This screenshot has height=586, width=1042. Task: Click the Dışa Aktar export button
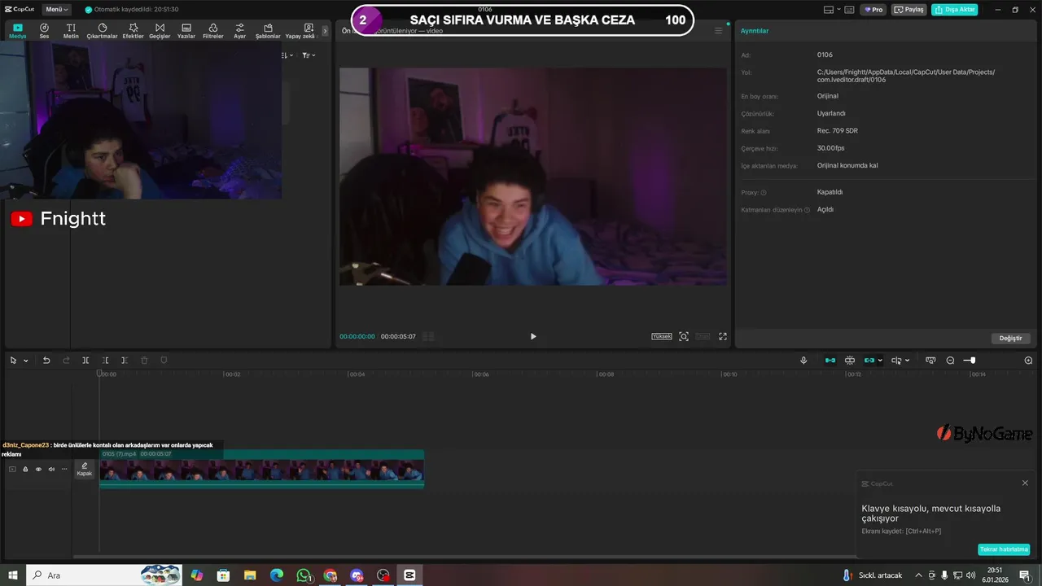[955, 10]
